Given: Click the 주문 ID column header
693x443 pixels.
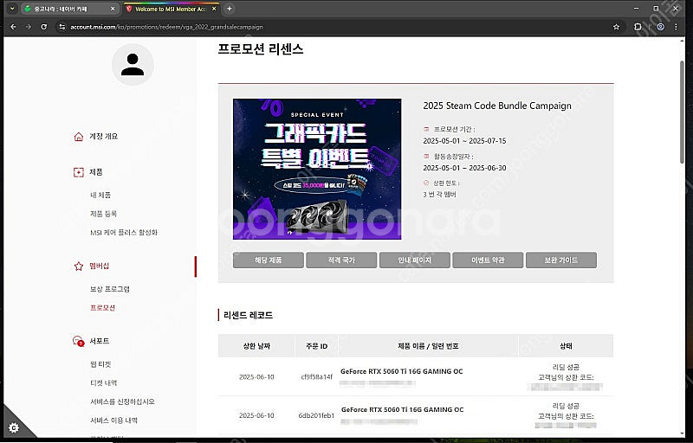Looking at the screenshot, I should 316,346.
